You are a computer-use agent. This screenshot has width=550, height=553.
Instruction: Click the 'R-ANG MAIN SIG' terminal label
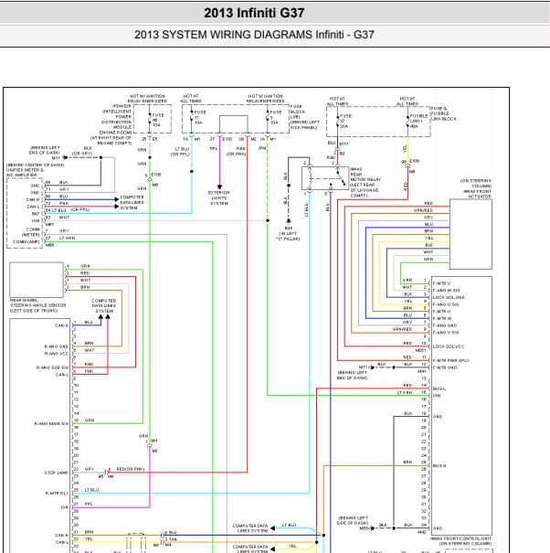(51, 423)
